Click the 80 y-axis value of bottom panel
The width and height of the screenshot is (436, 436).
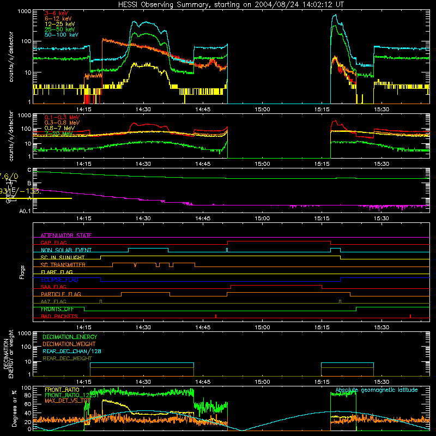(28, 395)
